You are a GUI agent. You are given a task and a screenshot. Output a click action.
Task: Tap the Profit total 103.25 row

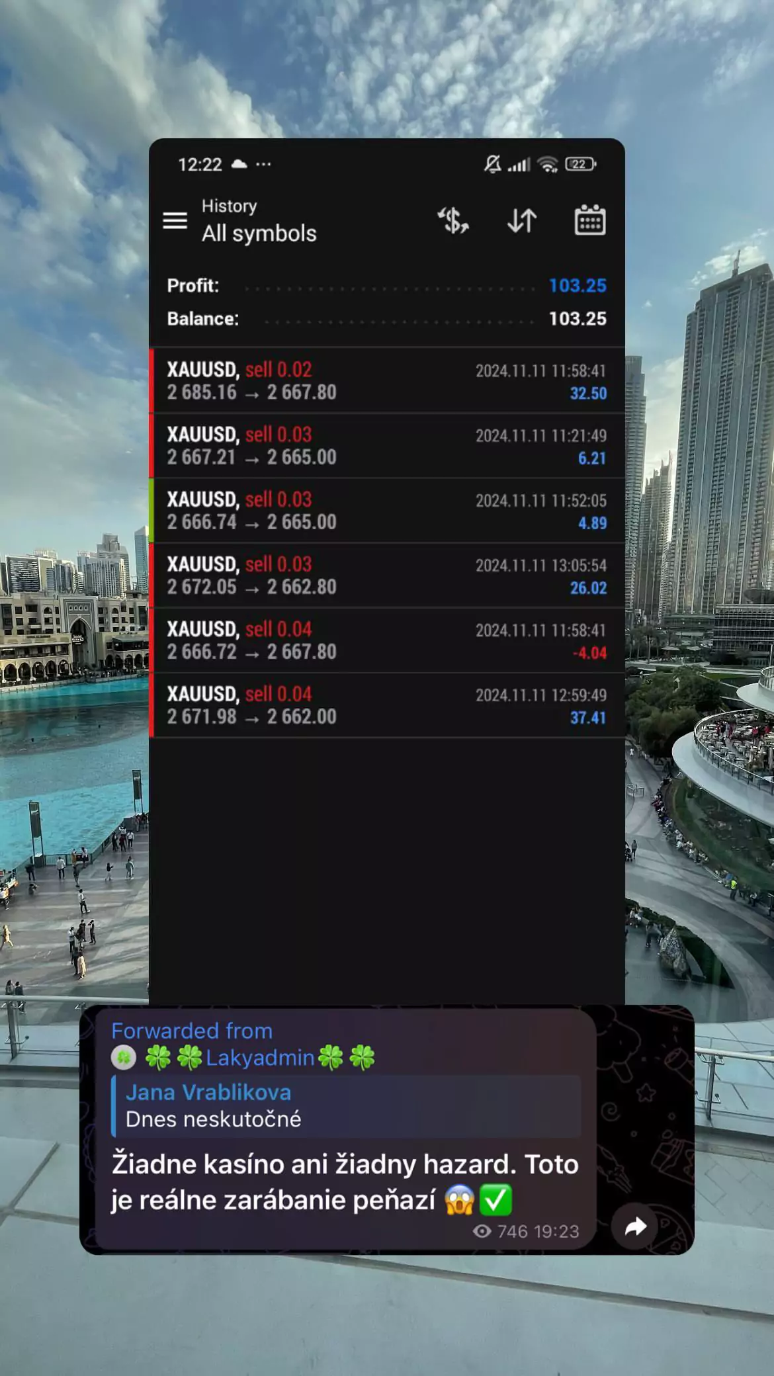click(x=387, y=286)
